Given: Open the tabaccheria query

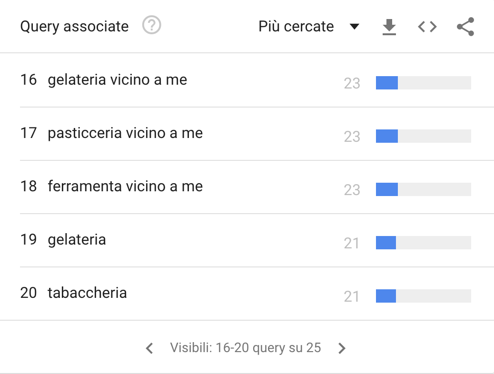Looking at the screenshot, I should (x=87, y=293).
